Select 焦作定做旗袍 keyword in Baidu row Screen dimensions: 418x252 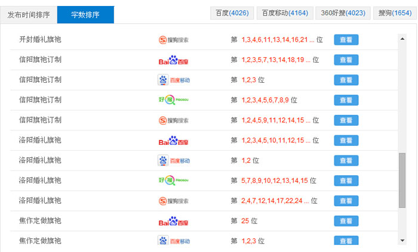40,220
